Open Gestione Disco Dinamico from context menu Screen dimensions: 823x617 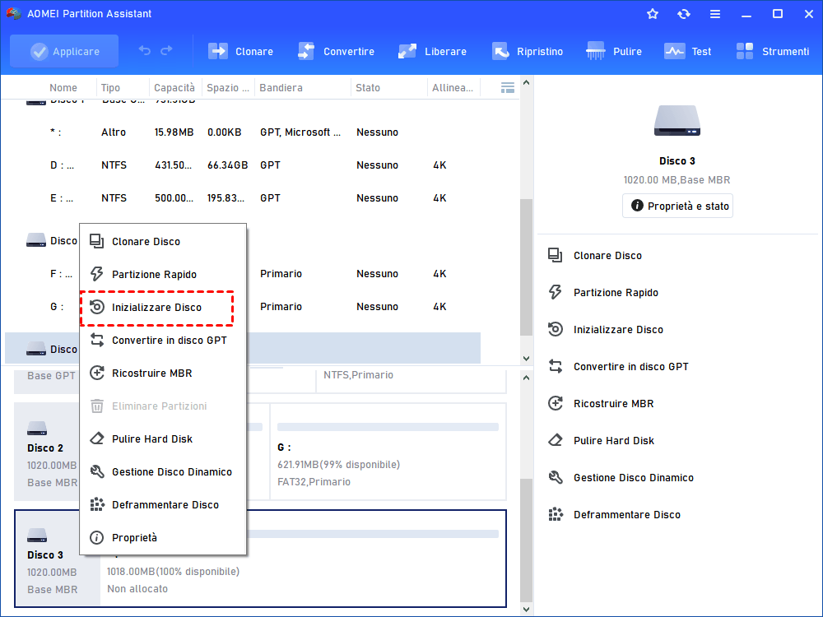pos(163,471)
